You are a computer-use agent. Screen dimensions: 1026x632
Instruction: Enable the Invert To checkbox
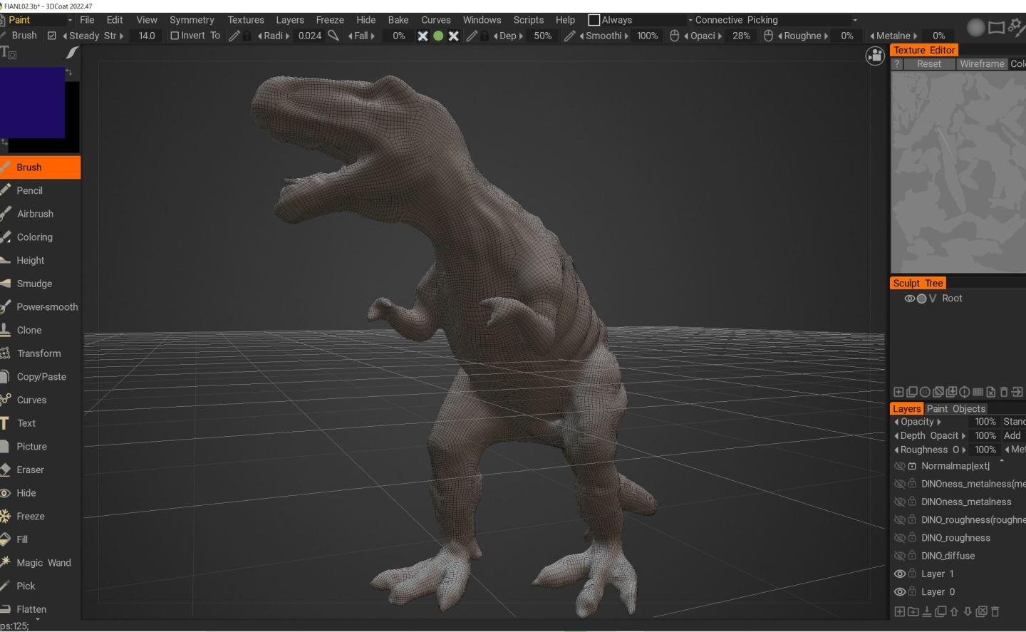[x=174, y=36]
